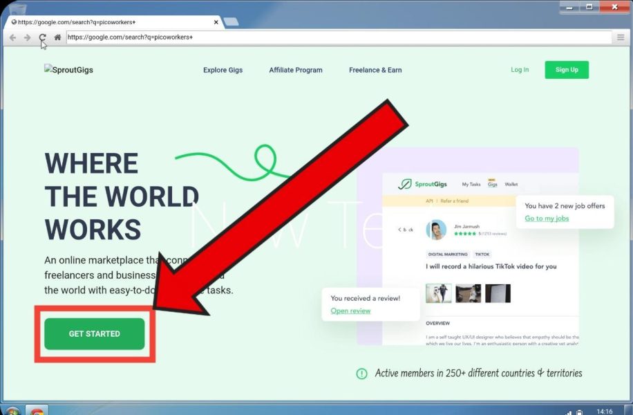
Task: Open a new tab button
Action: click(x=231, y=22)
